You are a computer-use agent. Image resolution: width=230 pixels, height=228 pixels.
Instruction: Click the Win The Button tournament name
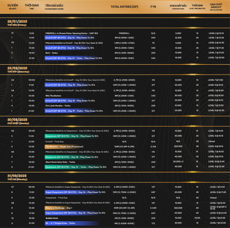pos(53,96)
